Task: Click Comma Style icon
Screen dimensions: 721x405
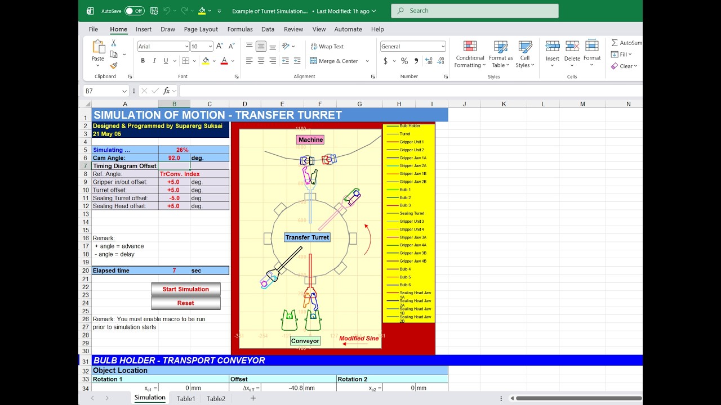Action: [x=416, y=61]
